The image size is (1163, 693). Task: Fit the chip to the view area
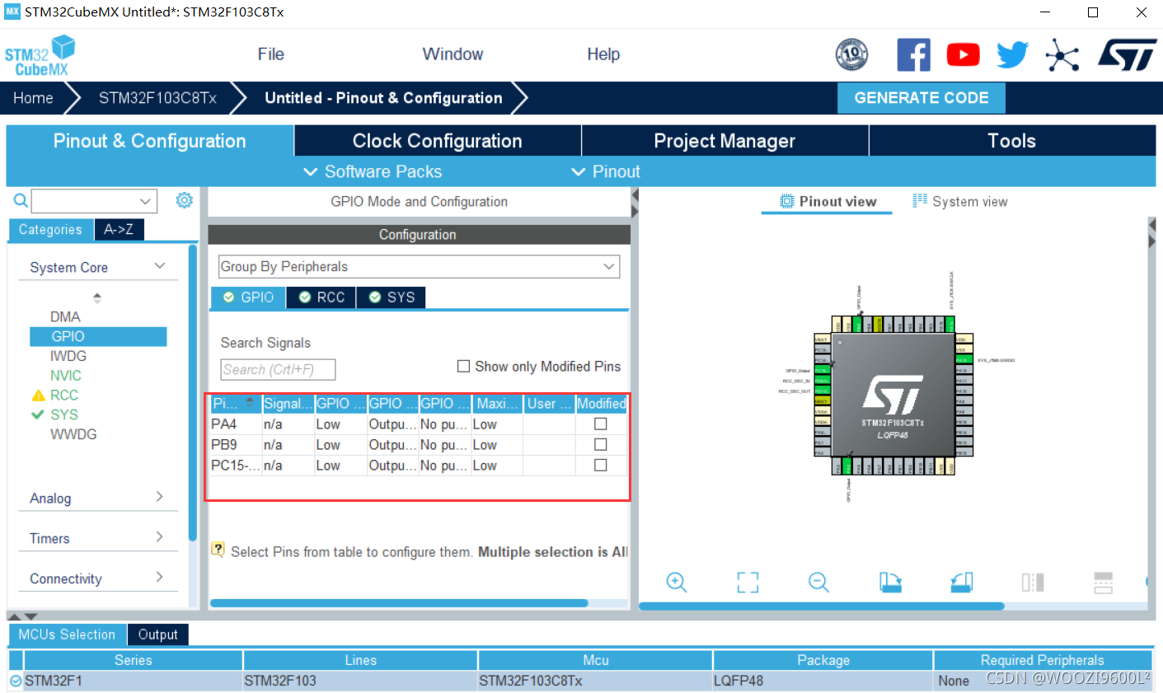point(748,583)
